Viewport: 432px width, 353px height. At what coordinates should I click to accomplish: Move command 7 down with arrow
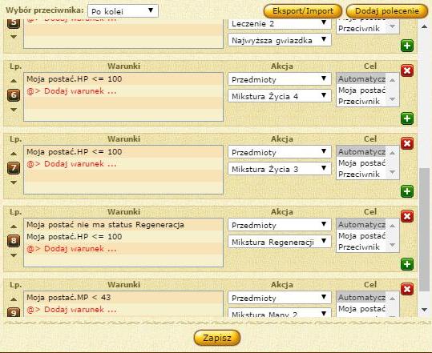[14, 183]
